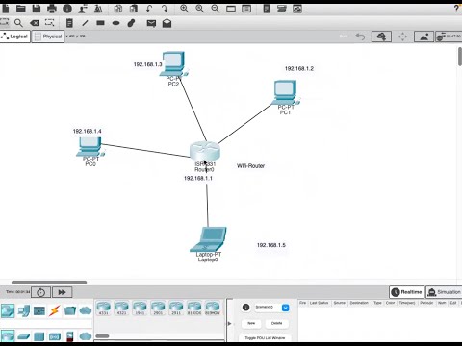Viewport: 462px width, 346px height.
Task: Toggle PDU List Window
Action: pyautogui.click(x=265, y=338)
